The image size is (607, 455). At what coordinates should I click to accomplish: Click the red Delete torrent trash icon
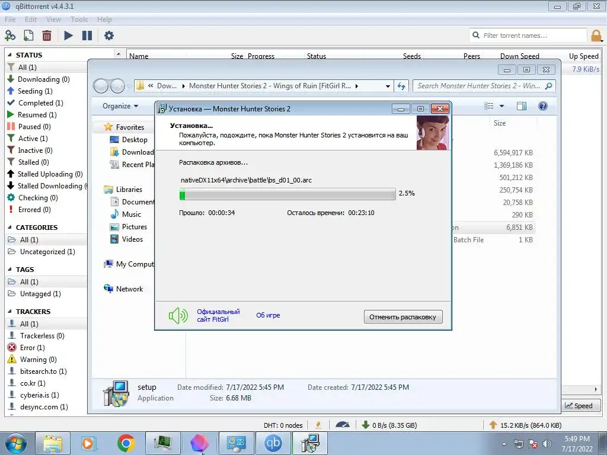[47, 36]
